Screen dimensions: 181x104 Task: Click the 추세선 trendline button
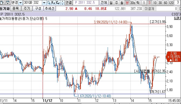pos(49,9)
